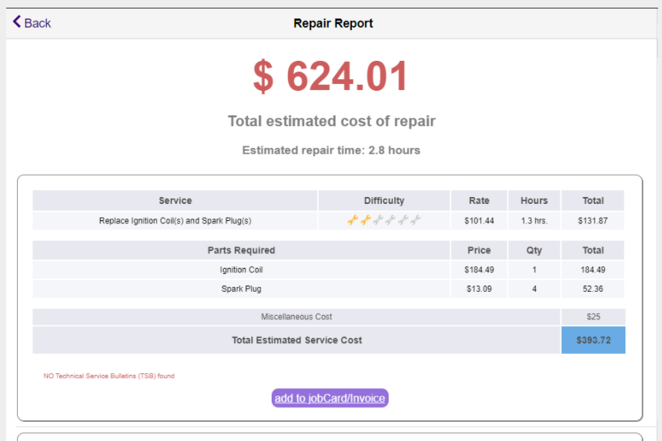Click the Difficulty column header
The height and width of the screenshot is (441, 662).
(383, 201)
